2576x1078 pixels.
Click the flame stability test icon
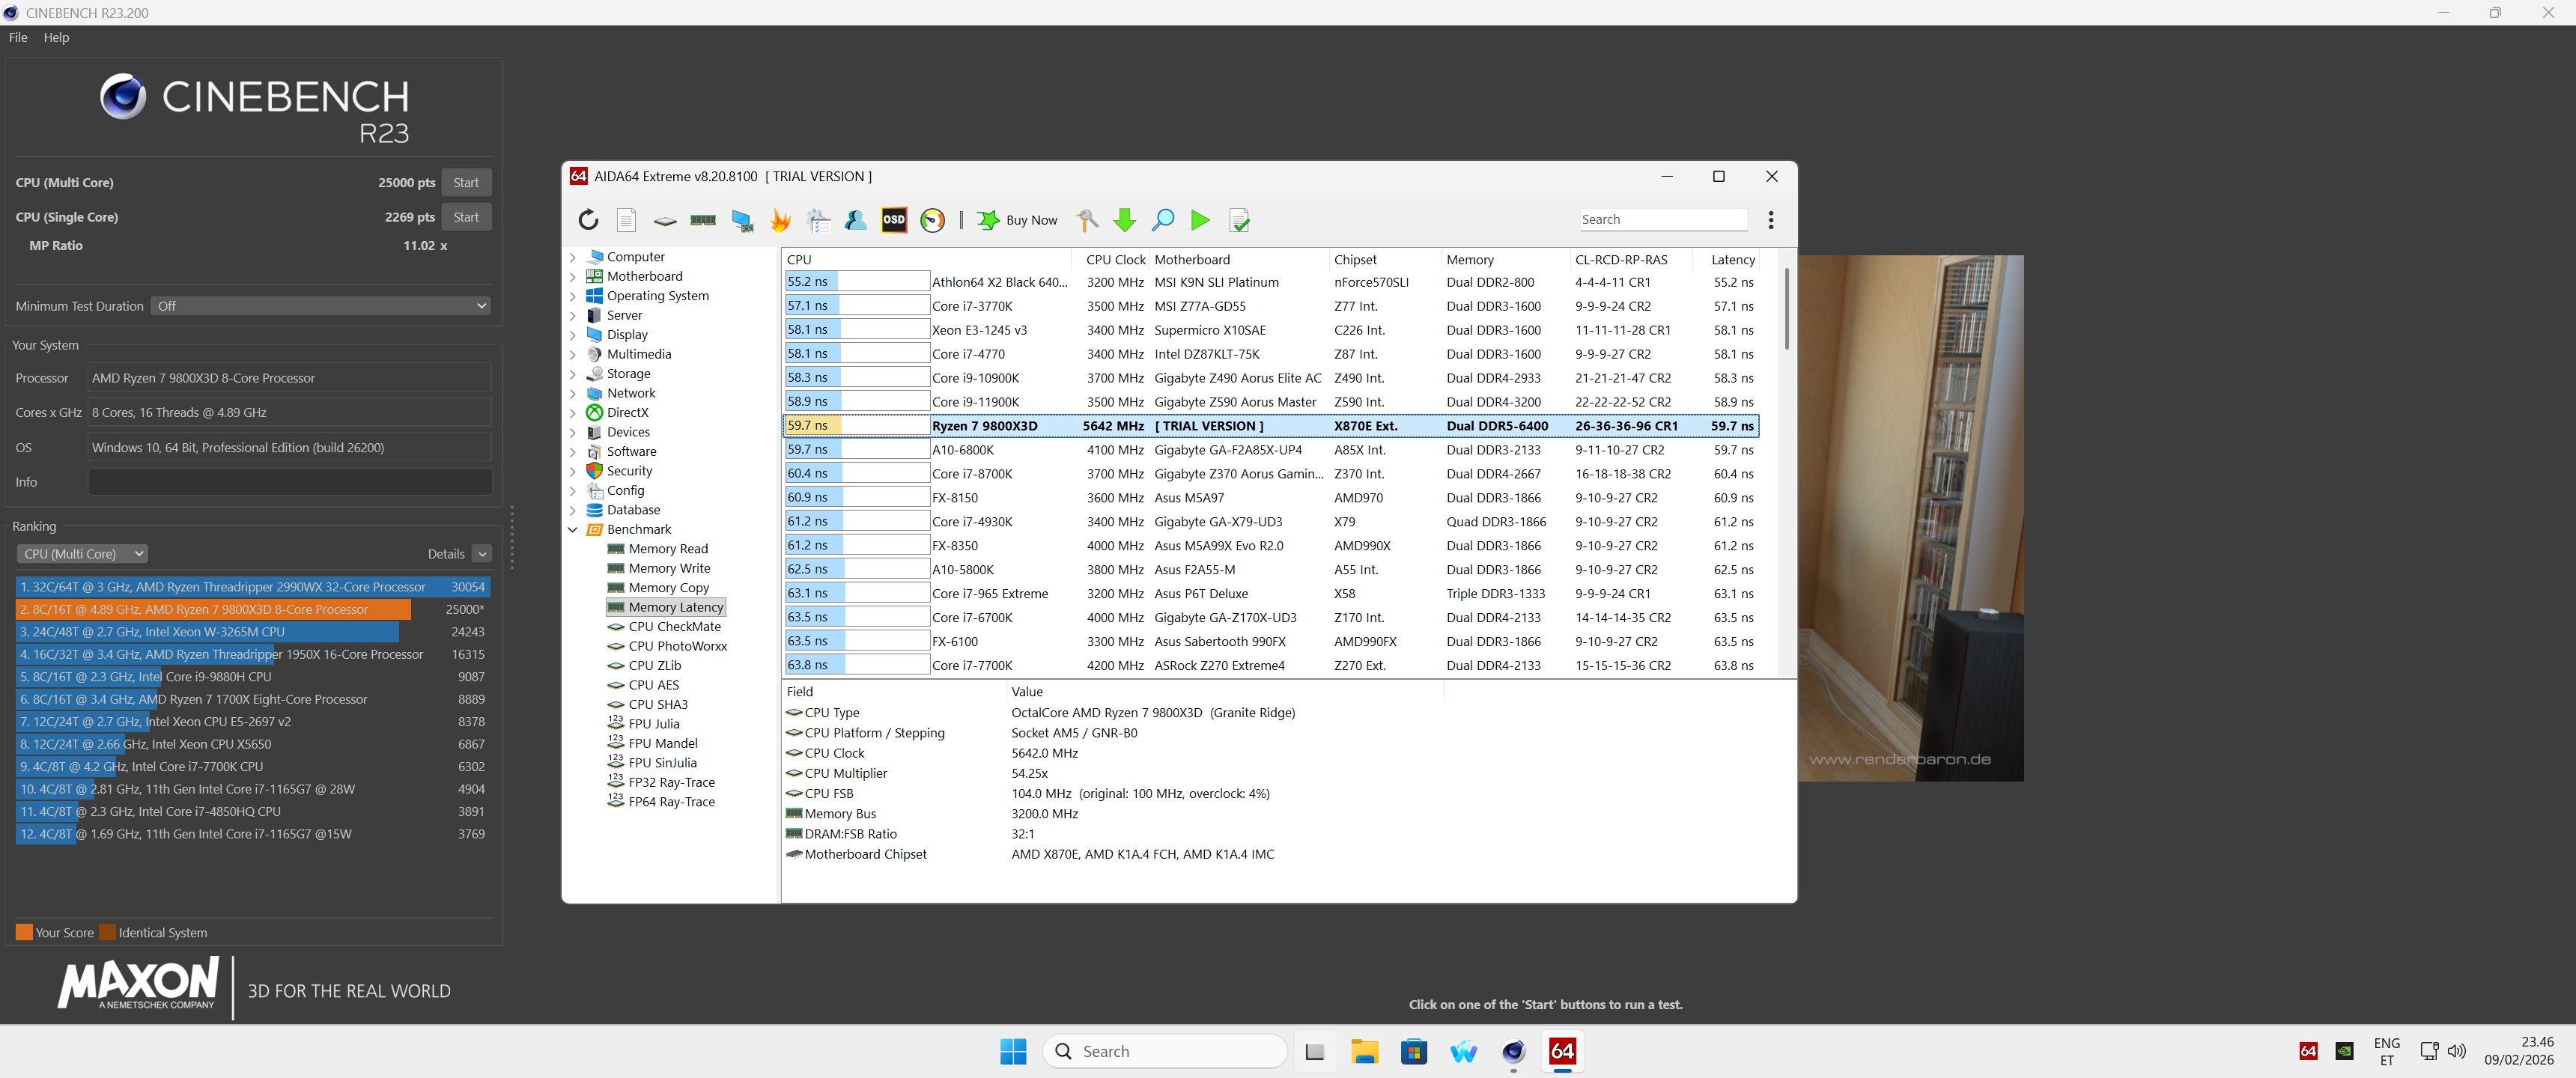tap(780, 220)
